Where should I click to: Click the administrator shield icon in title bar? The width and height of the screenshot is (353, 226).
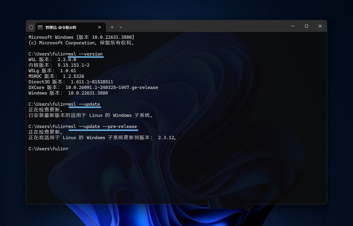pos(31,27)
